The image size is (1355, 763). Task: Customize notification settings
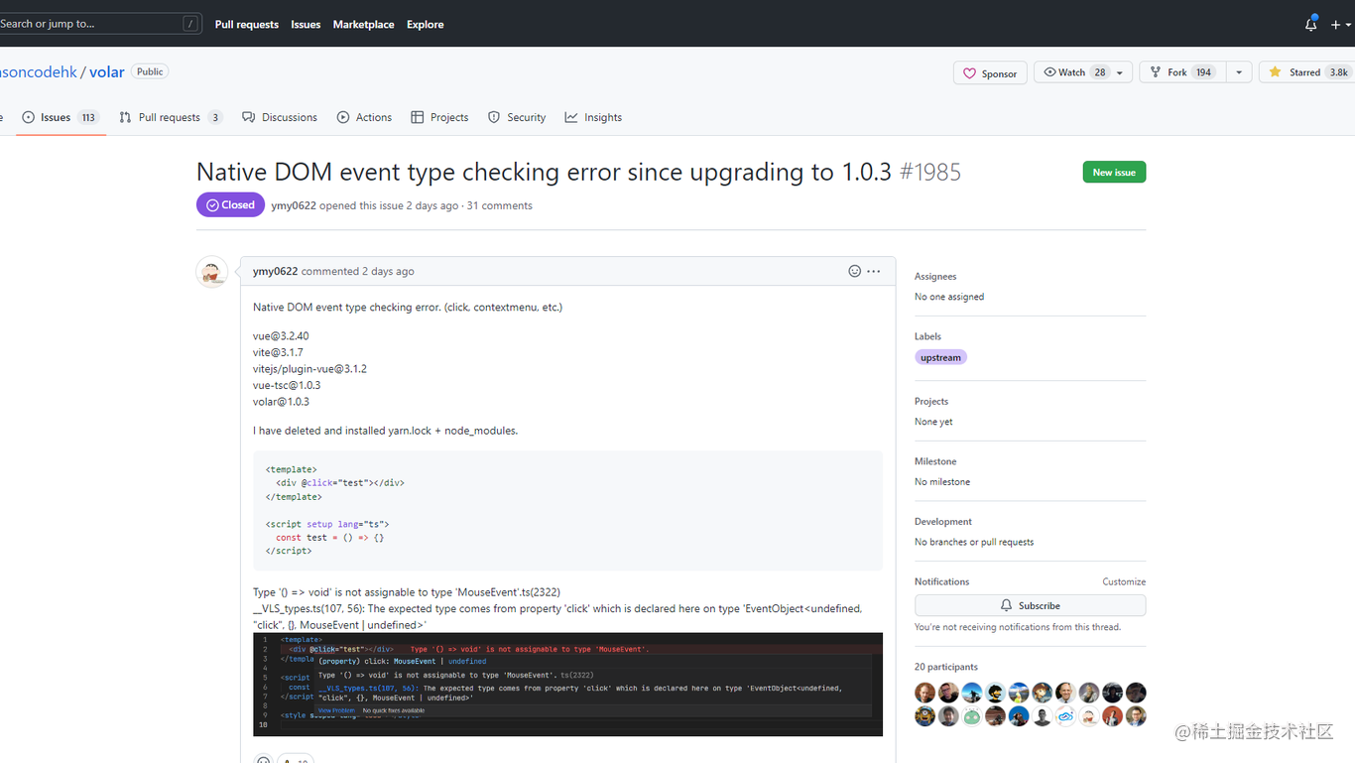(1124, 581)
